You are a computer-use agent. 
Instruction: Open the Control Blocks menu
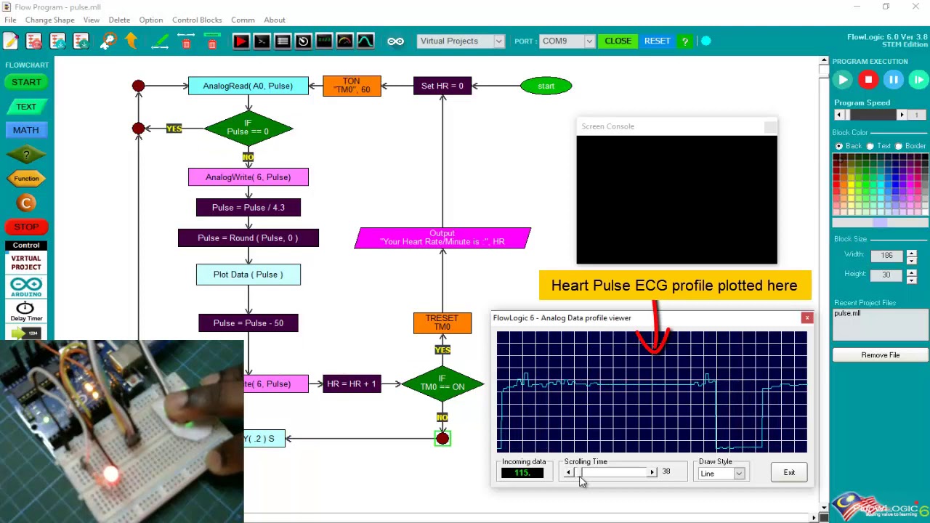pos(197,20)
